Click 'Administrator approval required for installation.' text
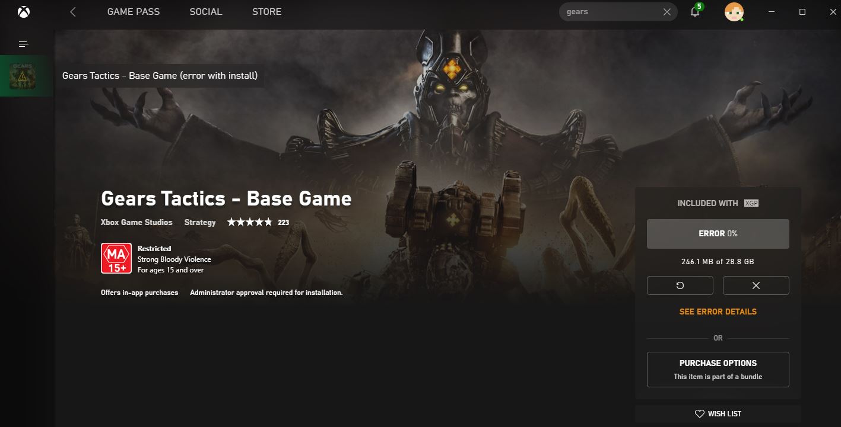The height and width of the screenshot is (427, 841). 266,293
